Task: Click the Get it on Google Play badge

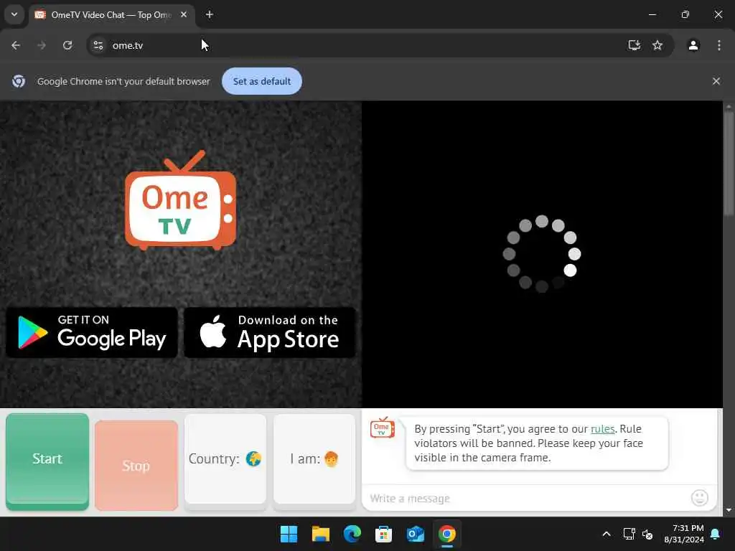Action: coord(92,333)
